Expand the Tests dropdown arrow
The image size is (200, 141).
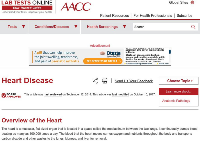point(23,27)
